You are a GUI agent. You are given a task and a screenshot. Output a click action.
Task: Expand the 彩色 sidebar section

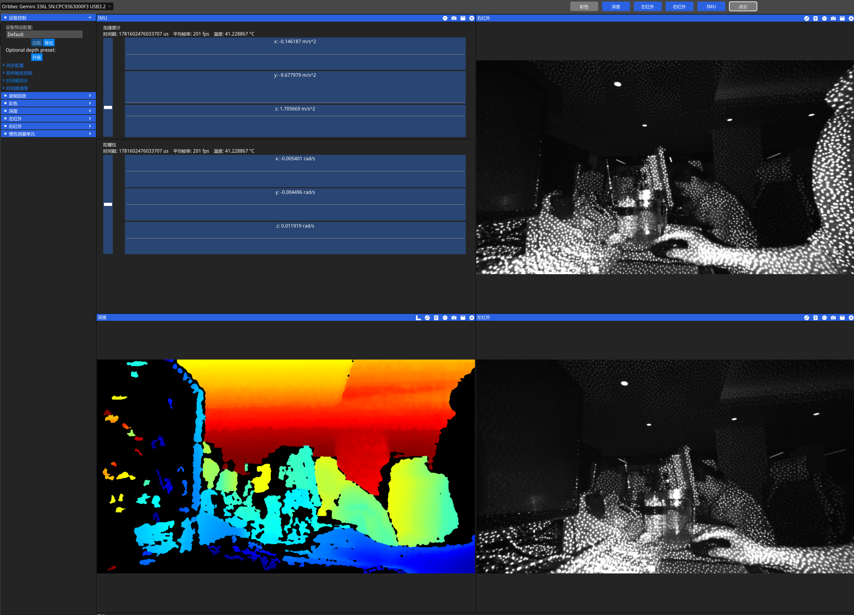(x=48, y=103)
